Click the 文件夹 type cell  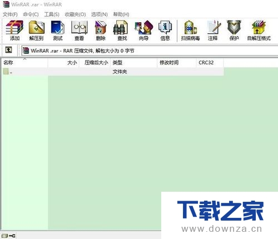click(x=120, y=72)
